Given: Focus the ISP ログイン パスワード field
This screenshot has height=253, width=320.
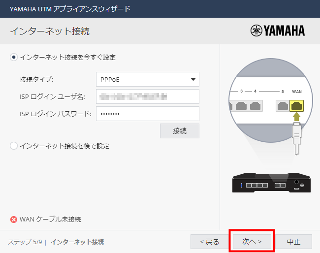Looking at the screenshot, I should click(x=147, y=114).
